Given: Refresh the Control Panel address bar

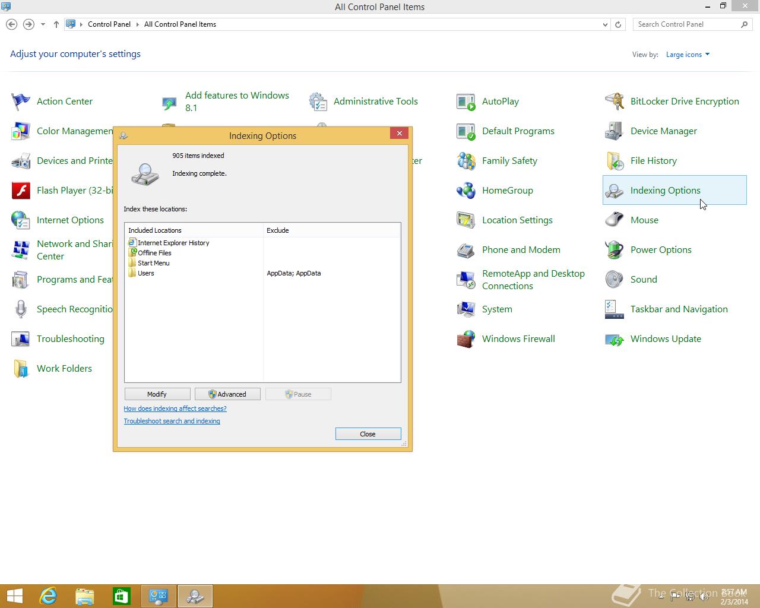Looking at the screenshot, I should (618, 24).
